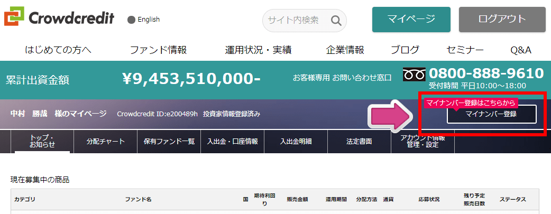This screenshot has width=551, height=214.
Task: Click 受付時間 平日10:00～18:00 text
Action: coord(477,86)
